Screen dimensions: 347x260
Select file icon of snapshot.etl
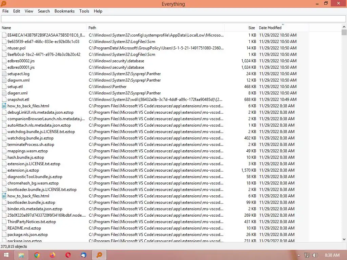[4, 99]
